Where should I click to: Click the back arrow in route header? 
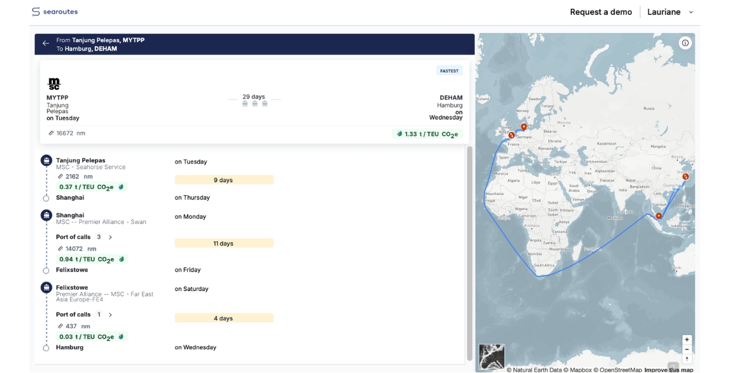45,44
